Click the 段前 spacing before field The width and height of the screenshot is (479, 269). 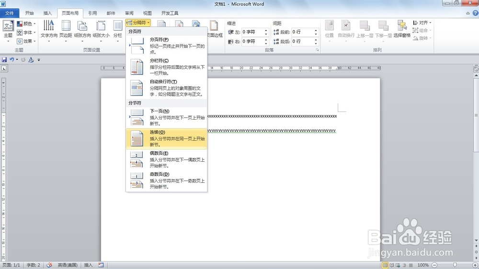[302, 32]
